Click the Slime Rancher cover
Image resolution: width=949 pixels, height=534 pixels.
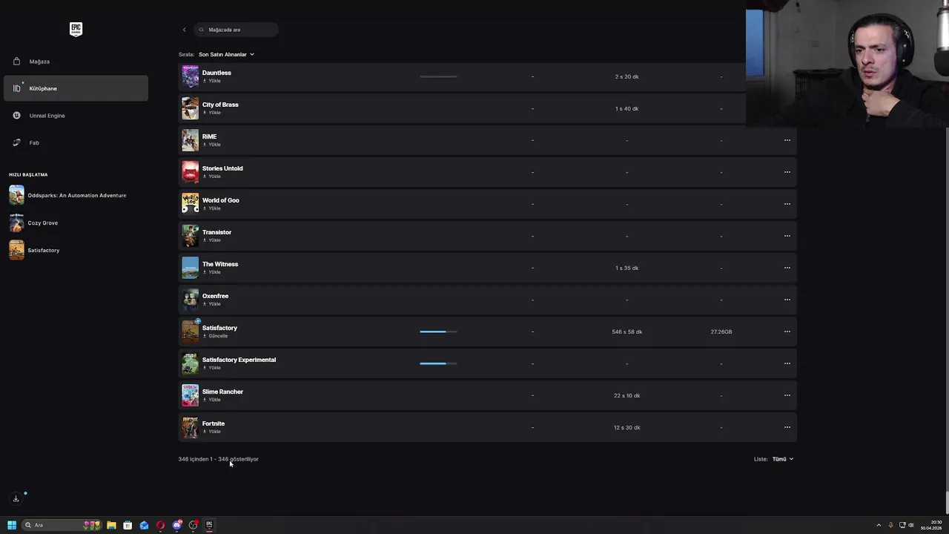190,395
